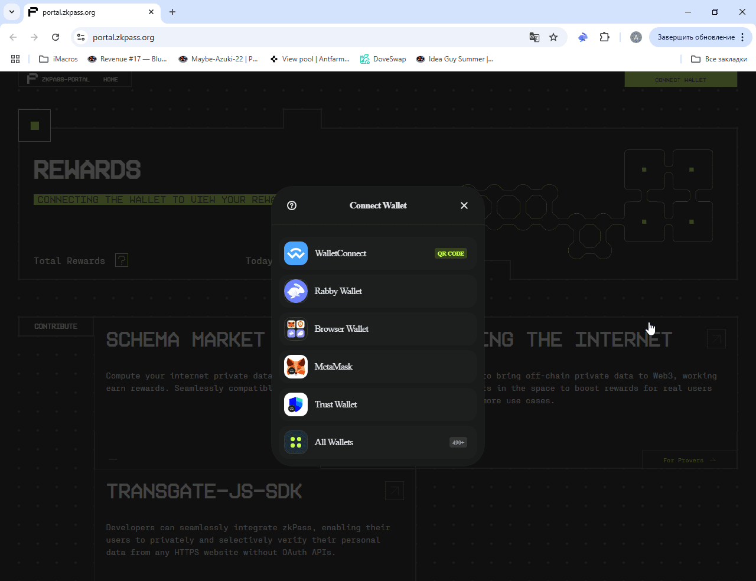Open the Все закладки folder
Screen dimensions: 756x581
tap(719, 59)
